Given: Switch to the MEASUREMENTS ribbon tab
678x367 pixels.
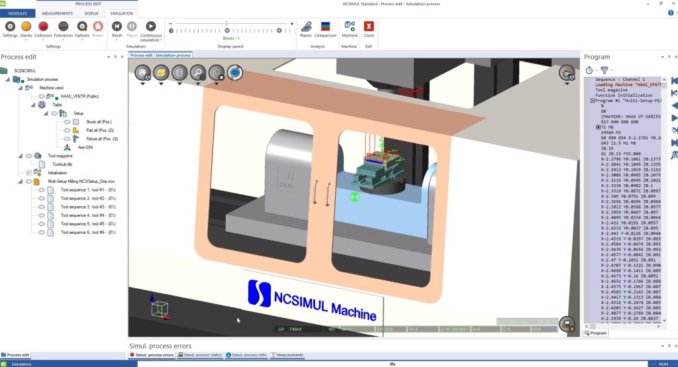Looking at the screenshot, I should coord(58,13).
